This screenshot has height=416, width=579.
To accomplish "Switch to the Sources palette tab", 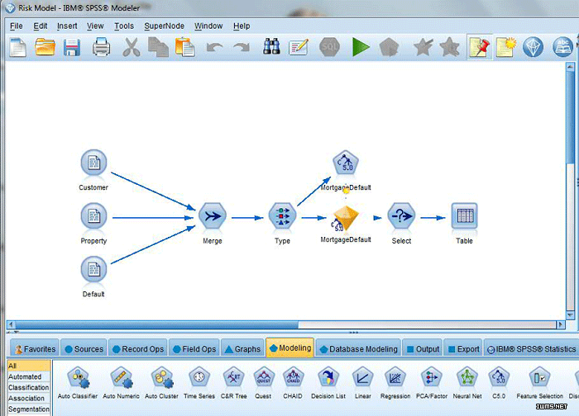I will point(84,348).
